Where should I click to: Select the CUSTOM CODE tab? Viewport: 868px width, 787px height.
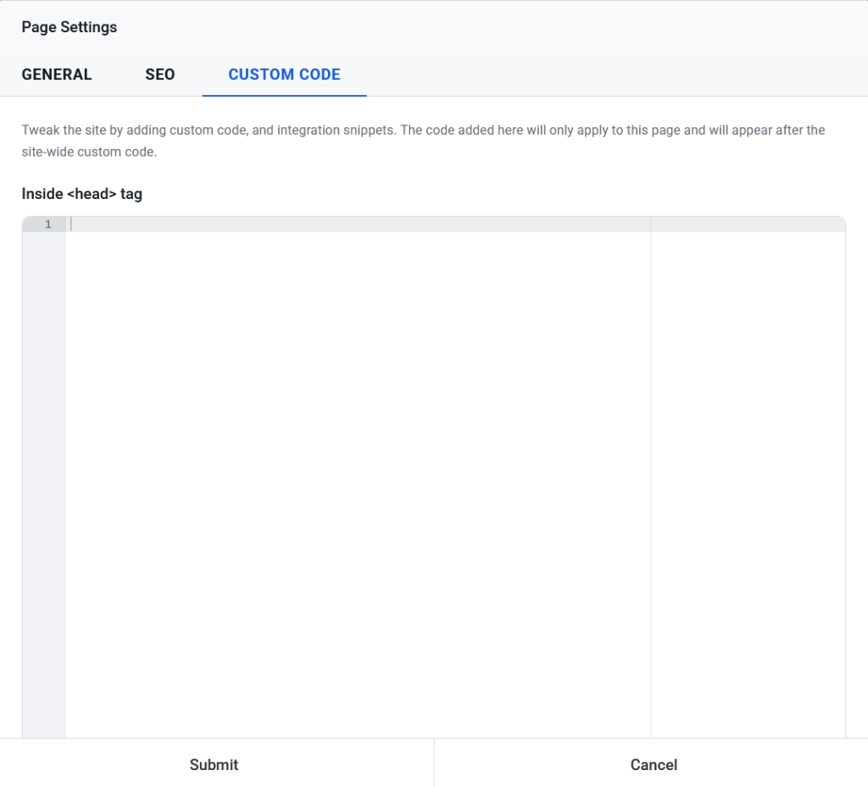[284, 75]
